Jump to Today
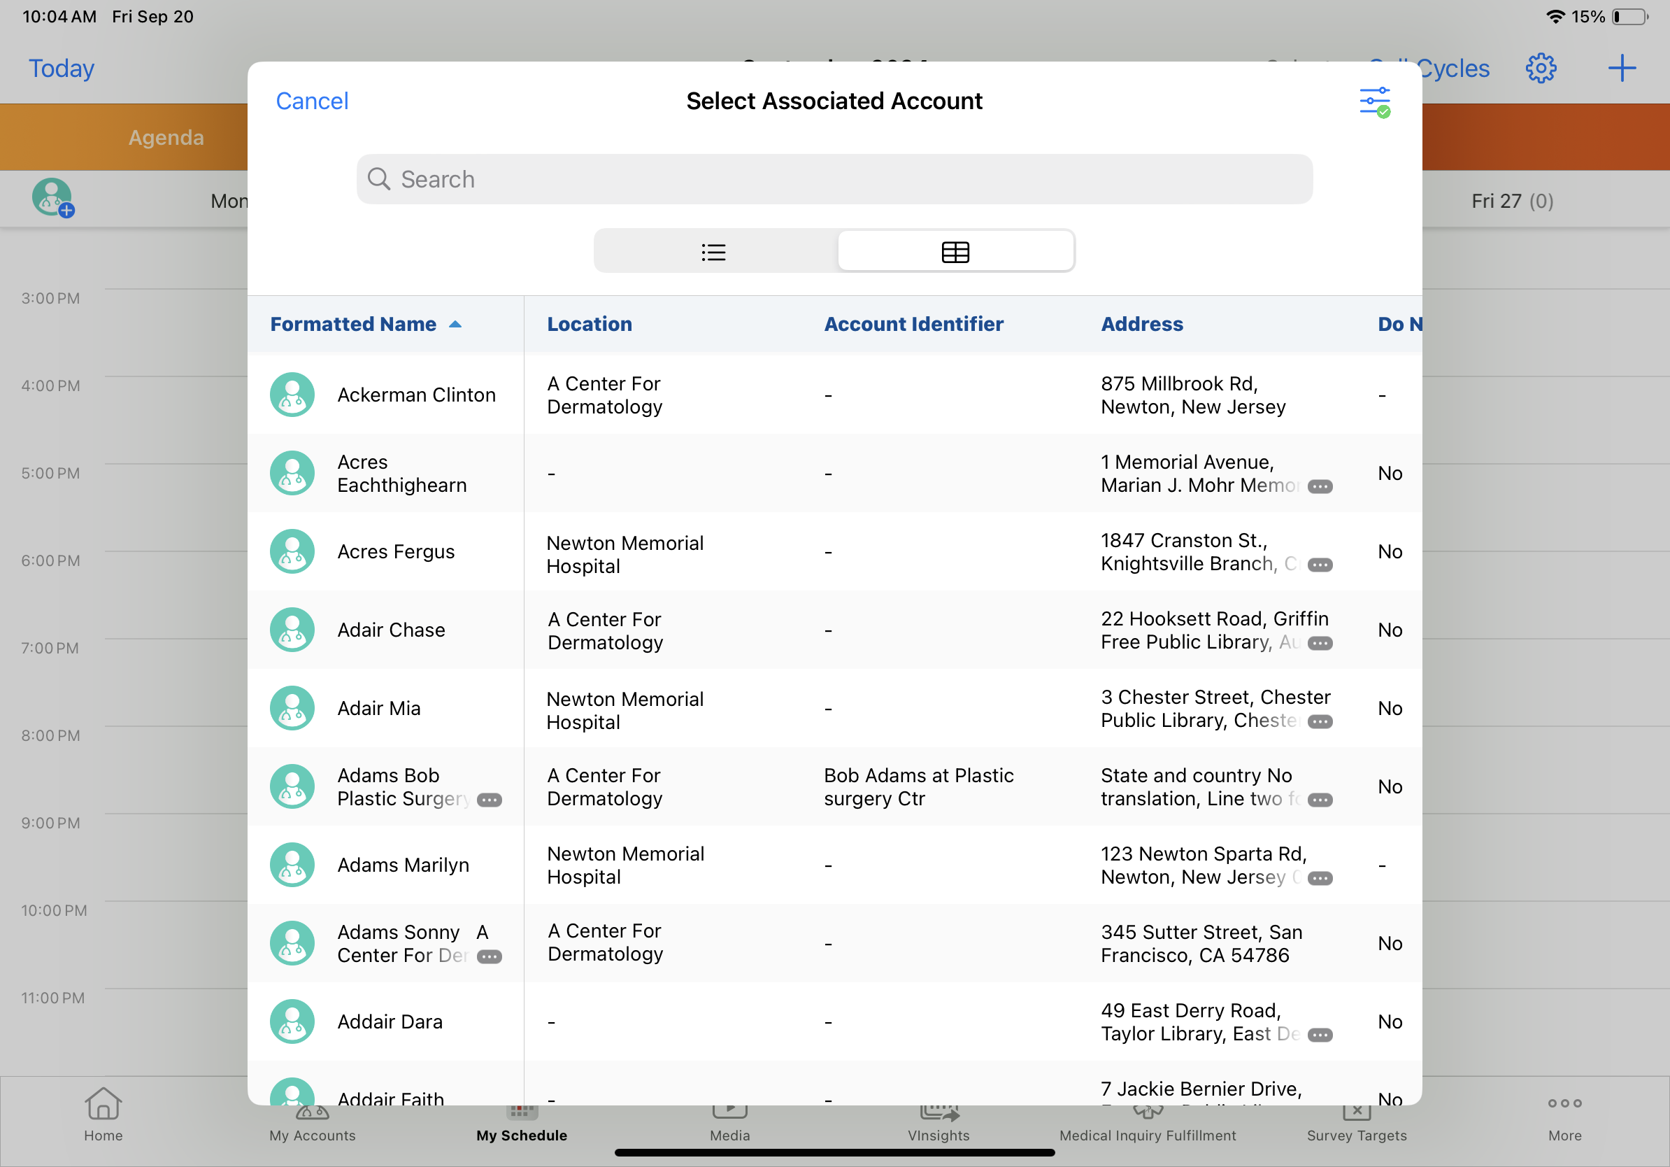The image size is (1670, 1167). (x=61, y=69)
